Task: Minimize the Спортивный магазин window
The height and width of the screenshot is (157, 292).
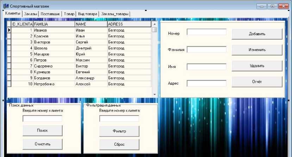Action: pos(262,6)
